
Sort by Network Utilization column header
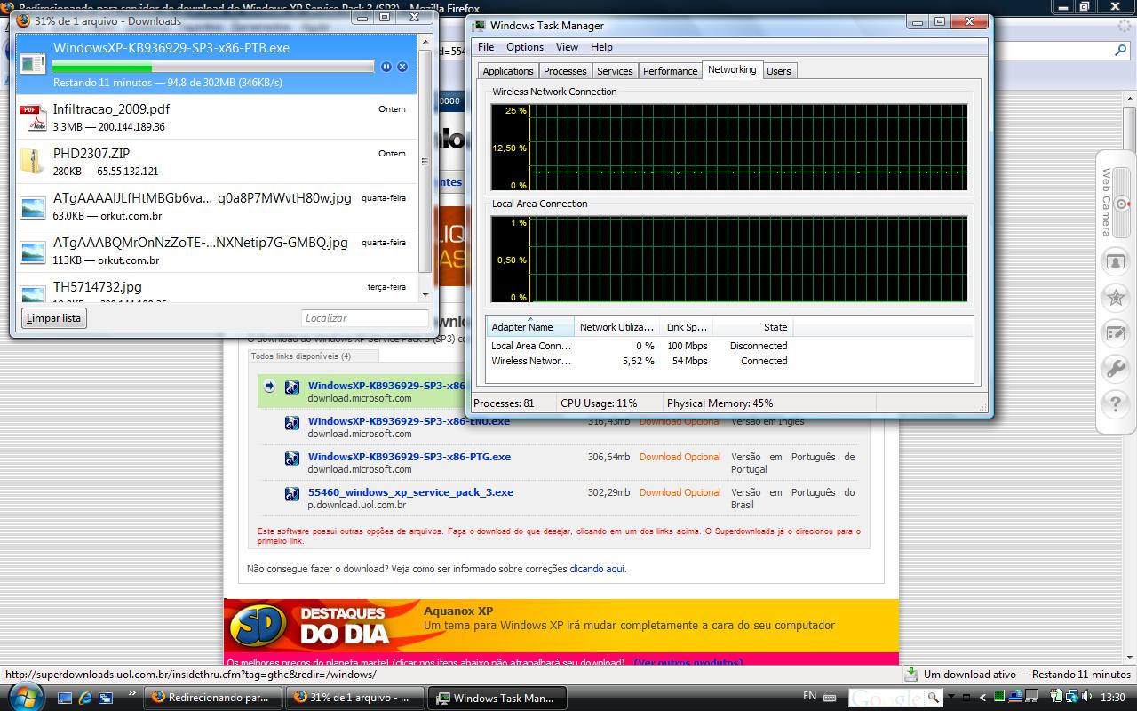tap(616, 327)
